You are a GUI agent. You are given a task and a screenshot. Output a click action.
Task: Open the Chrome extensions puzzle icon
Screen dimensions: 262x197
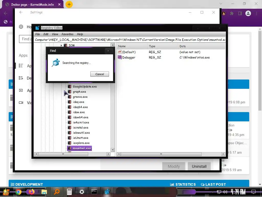coord(232,13)
